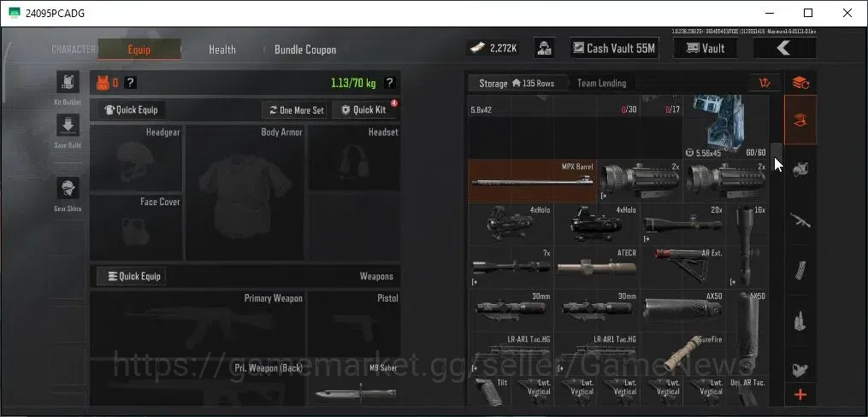Filter storage by the rifle weapons icon

[x=800, y=220]
